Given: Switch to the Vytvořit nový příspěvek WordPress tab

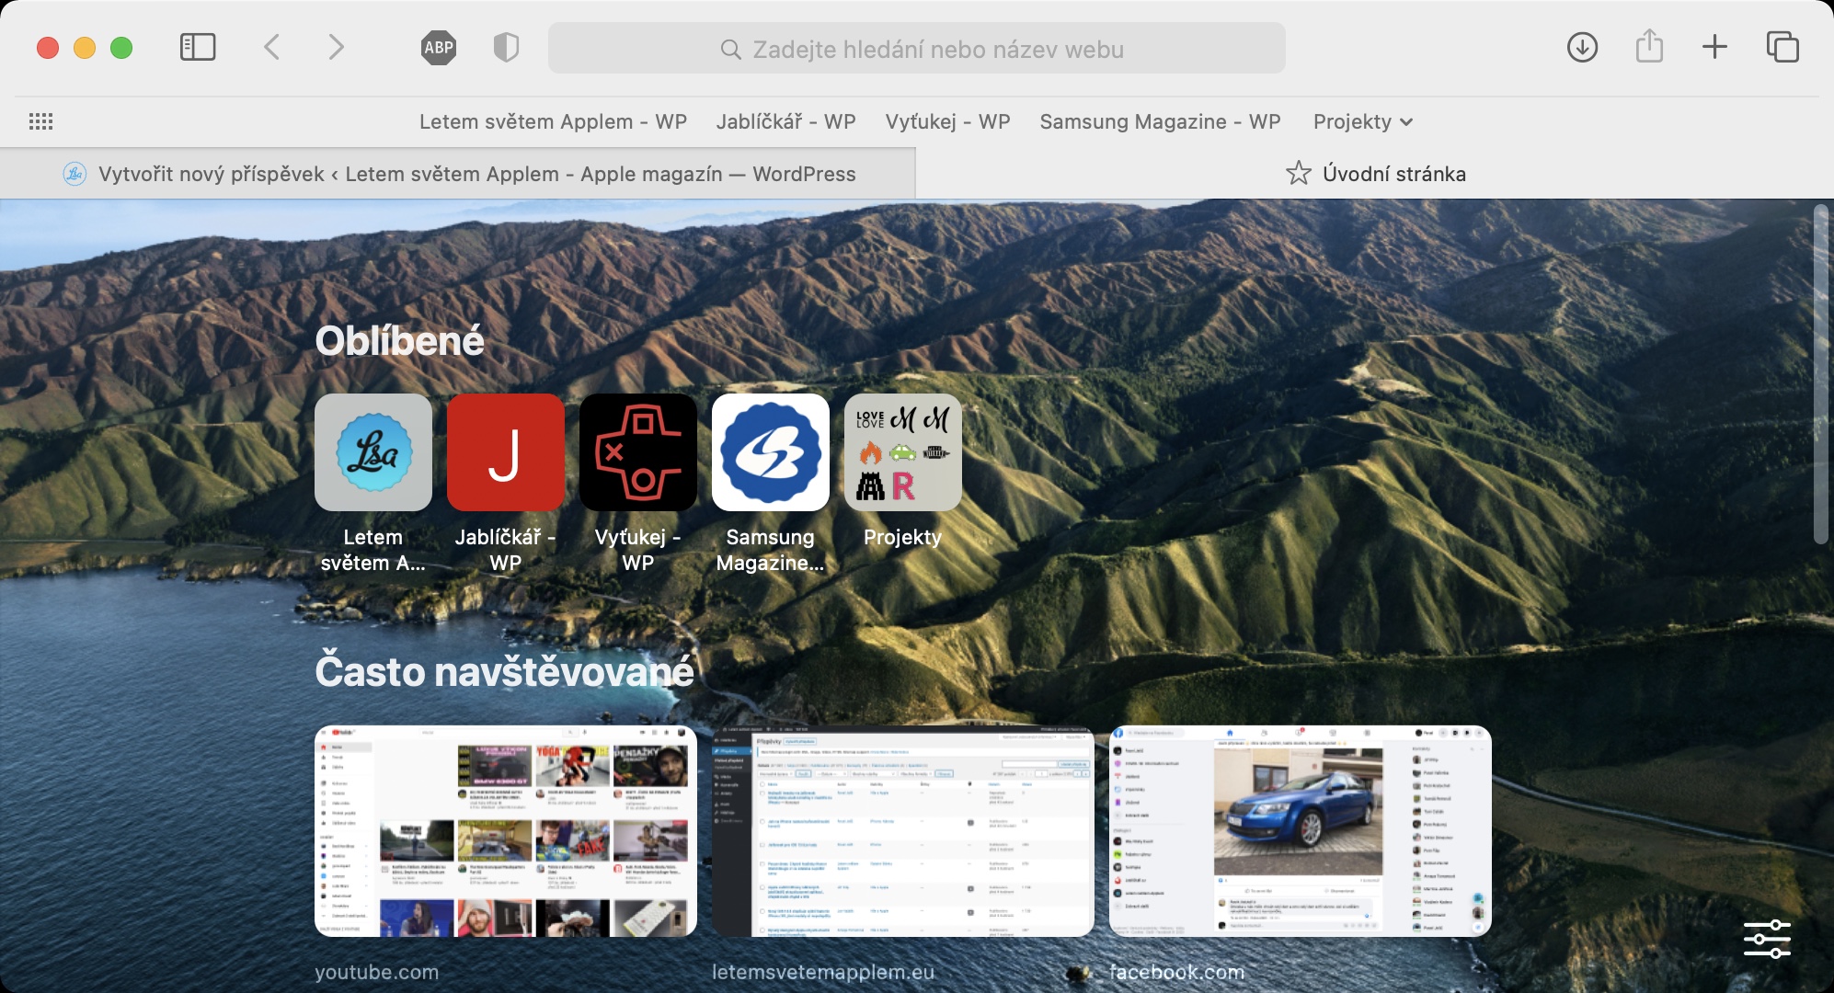Looking at the screenshot, I should (x=460, y=174).
